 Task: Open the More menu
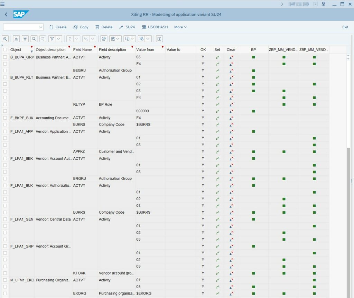tap(180, 27)
